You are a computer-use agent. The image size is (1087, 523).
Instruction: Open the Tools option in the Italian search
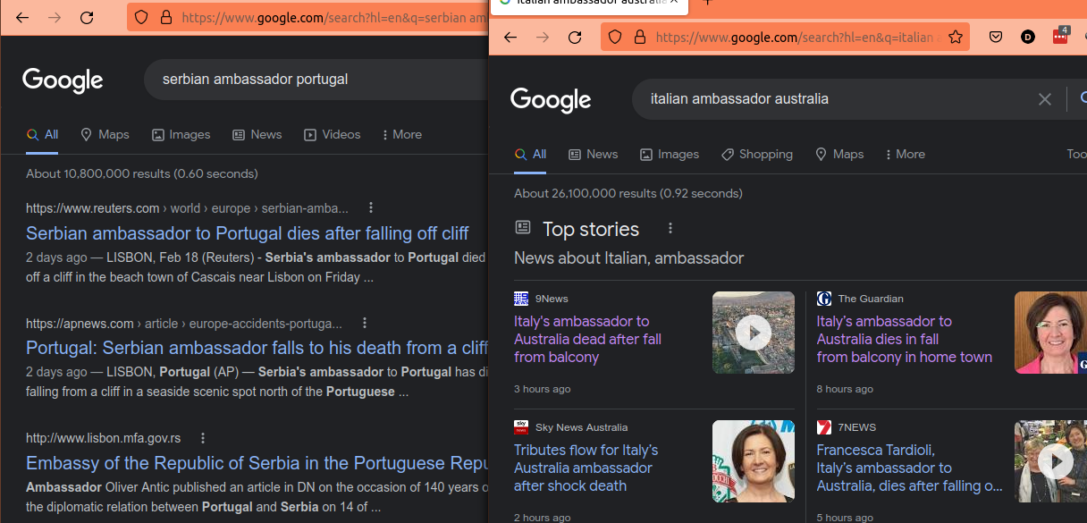pyautogui.click(x=1076, y=154)
